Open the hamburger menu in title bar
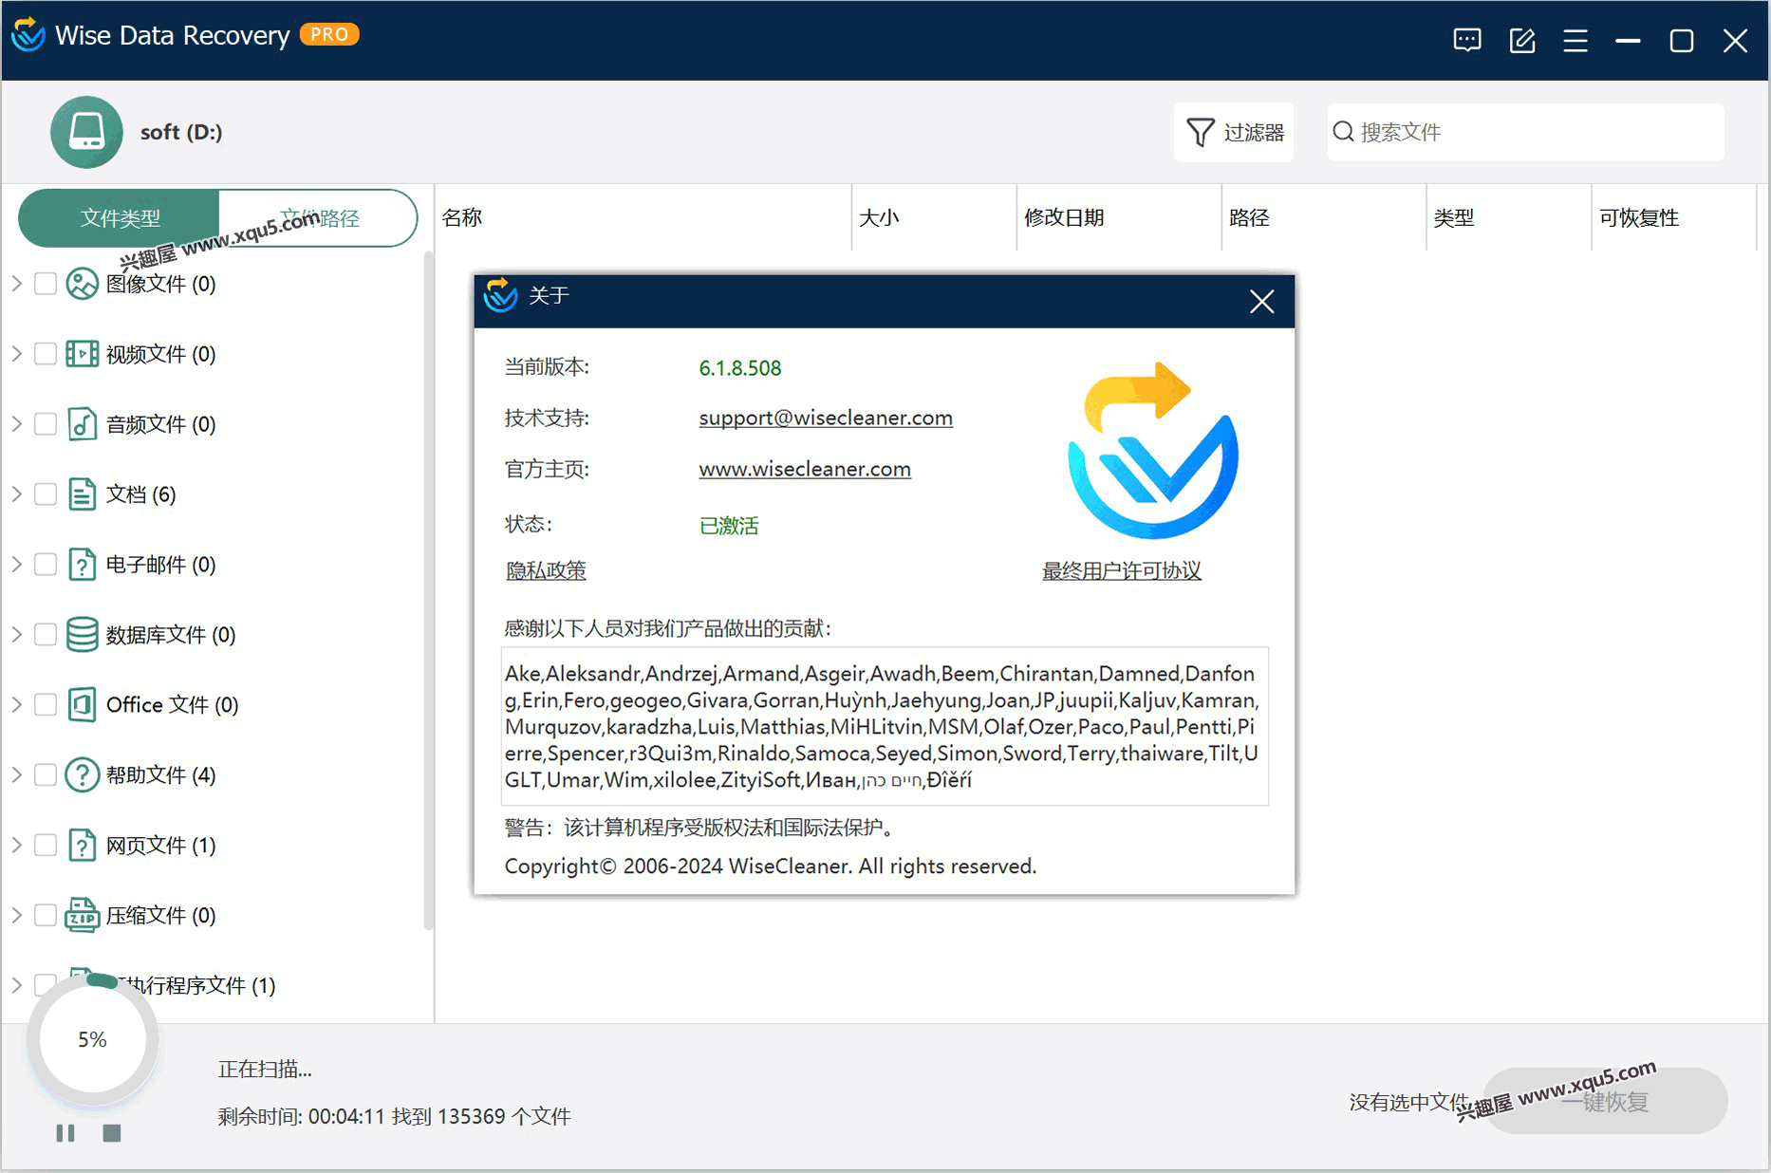 [x=1575, y=40]
